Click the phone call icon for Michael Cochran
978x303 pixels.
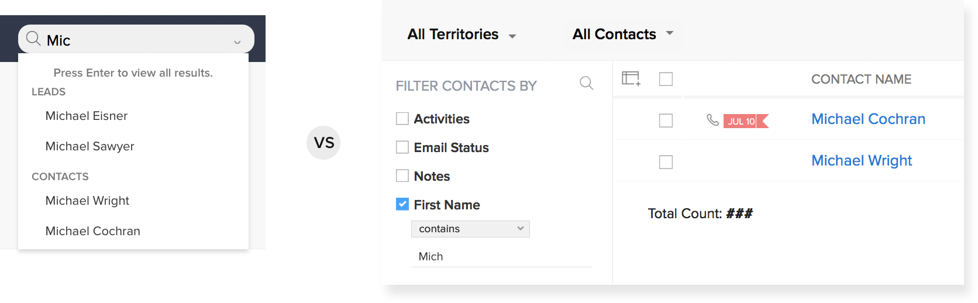[712, 120]
